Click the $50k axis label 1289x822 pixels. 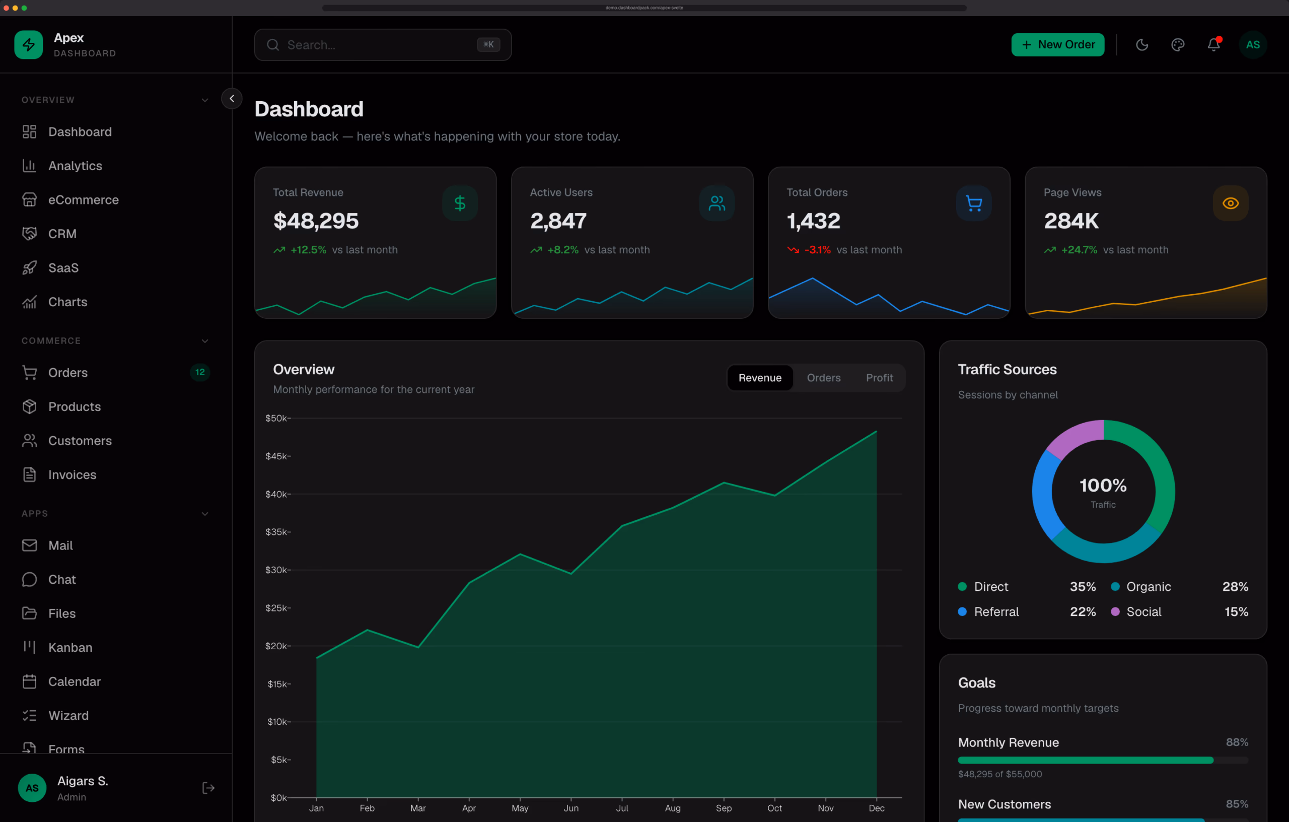pyautogui.click(x=277, y=418)
